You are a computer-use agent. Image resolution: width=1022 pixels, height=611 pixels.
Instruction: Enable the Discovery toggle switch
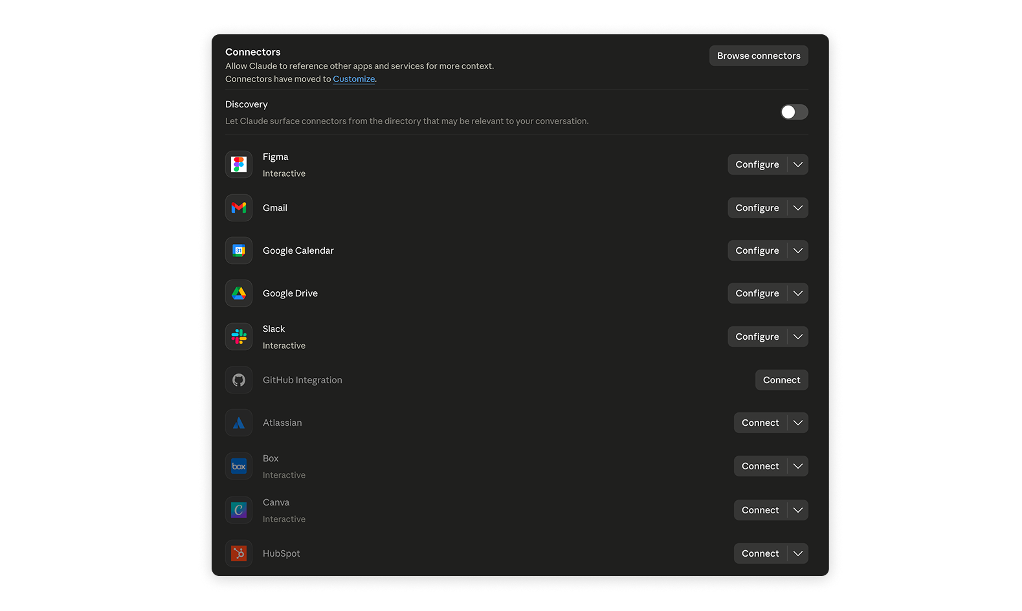pos(794,112)
